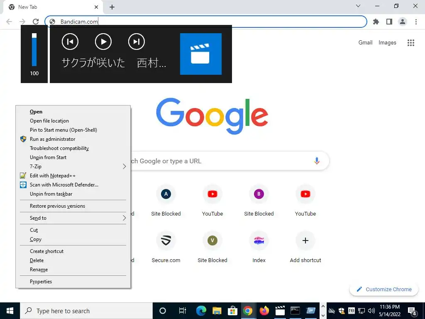The image size is (425, 319).
Task: Open the Chrome profile avatar
Action: pos(403,22)
